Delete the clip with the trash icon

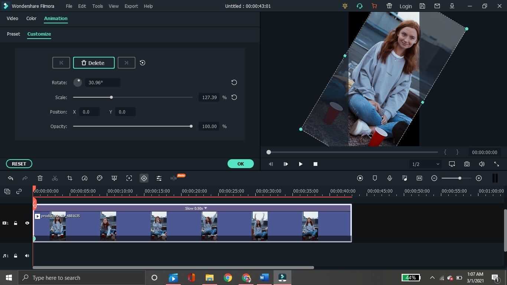(x=40, y=178)
